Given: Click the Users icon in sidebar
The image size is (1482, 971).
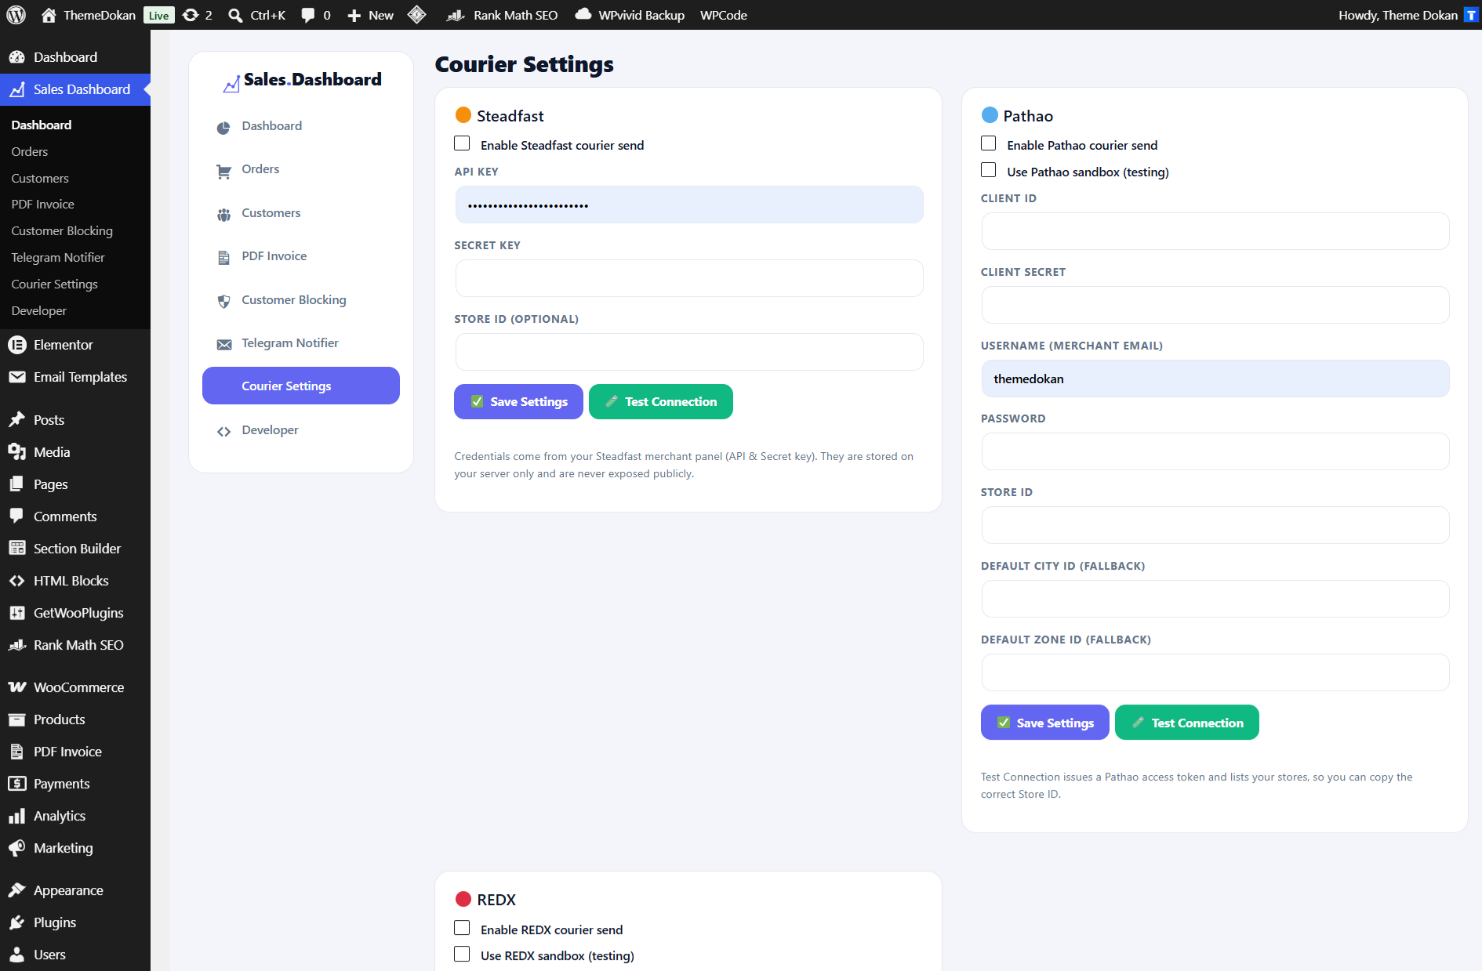Looking at the screenshot, I should coord(16,955).
